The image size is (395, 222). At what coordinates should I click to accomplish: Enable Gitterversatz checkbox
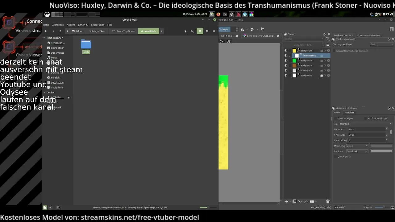[335, 157]
